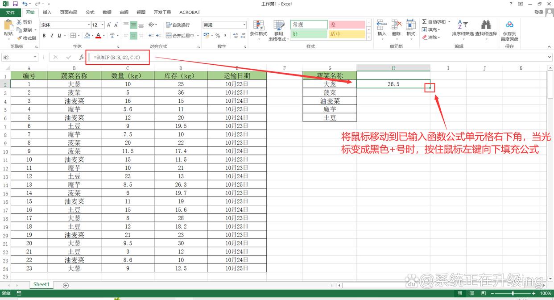Switch to Data (数据) tab

[x=107, y=12]
